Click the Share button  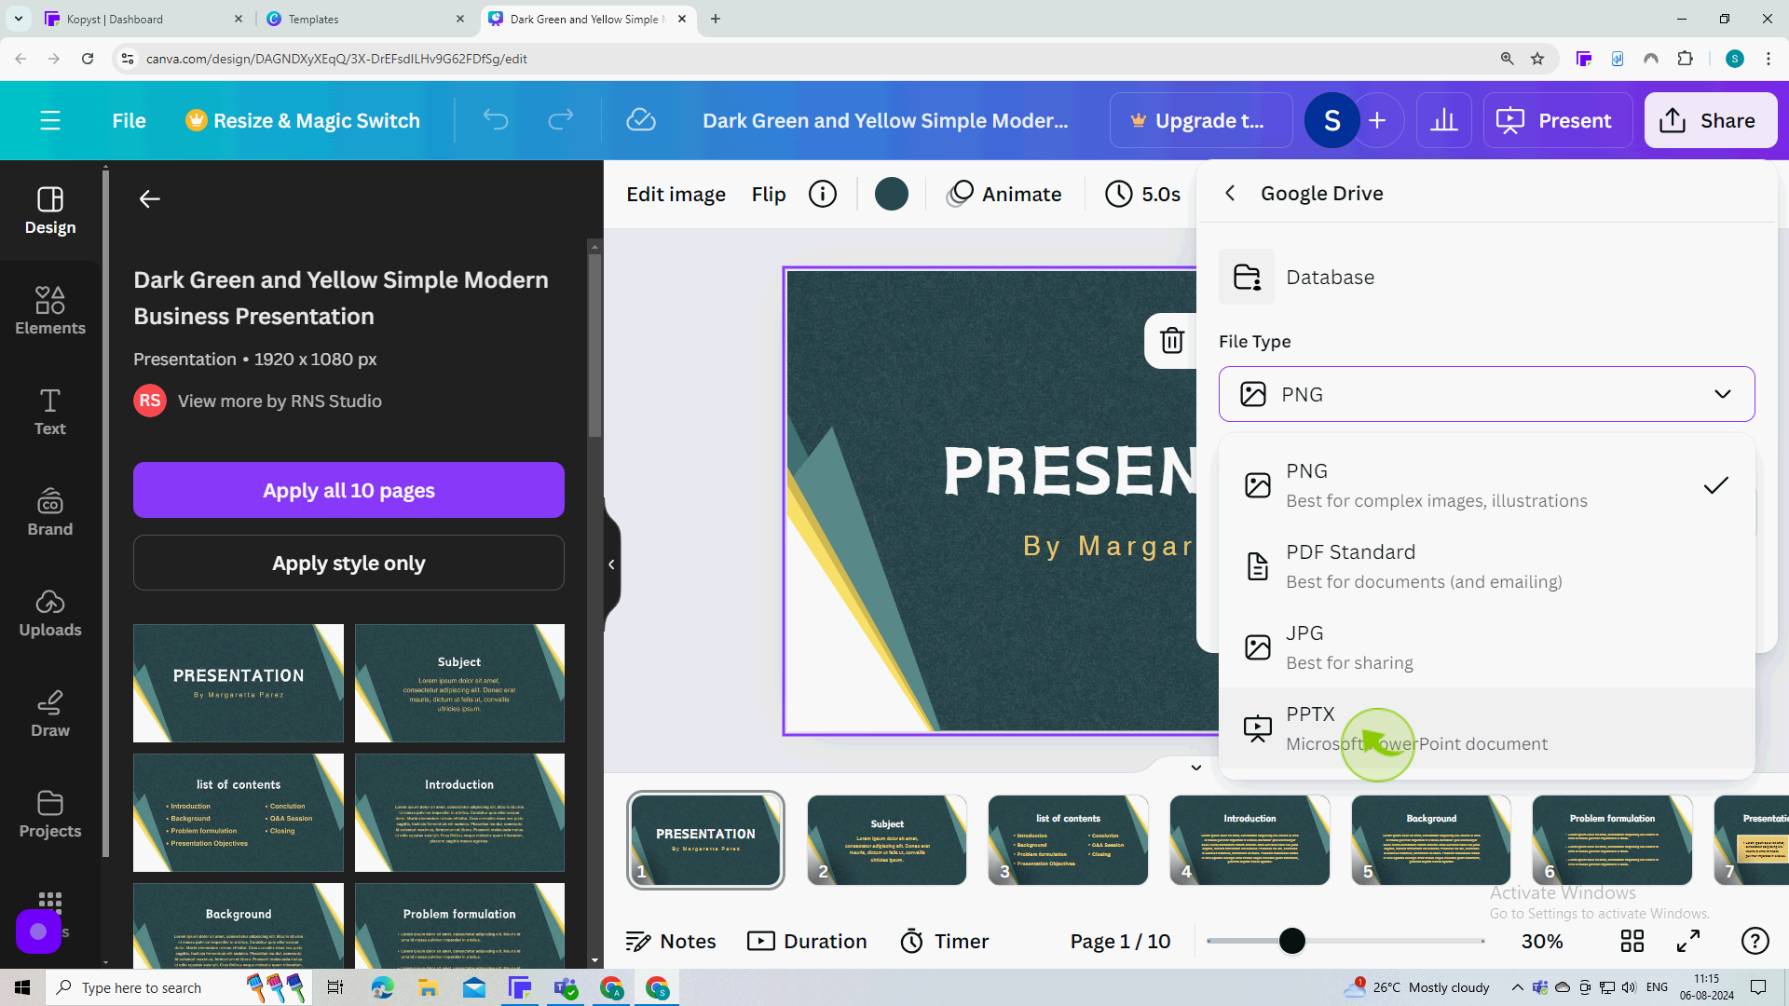coord(1710,120)
